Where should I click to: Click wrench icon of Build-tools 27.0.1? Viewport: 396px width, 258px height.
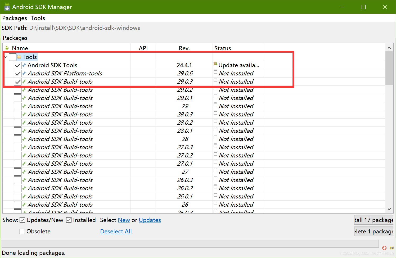[24, 164]
